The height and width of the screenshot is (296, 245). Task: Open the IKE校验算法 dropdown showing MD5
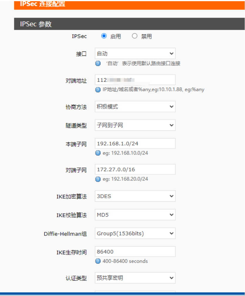point(135,215)
